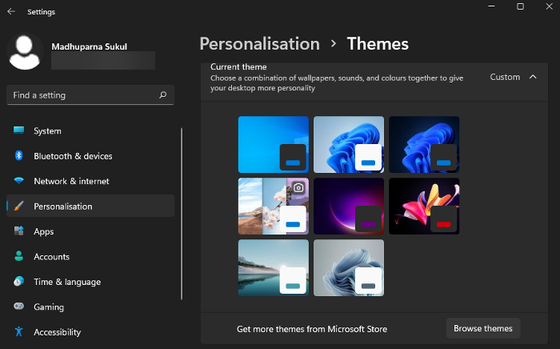Click the Personalisation paintbrush icon

click(x=18, y=206)
